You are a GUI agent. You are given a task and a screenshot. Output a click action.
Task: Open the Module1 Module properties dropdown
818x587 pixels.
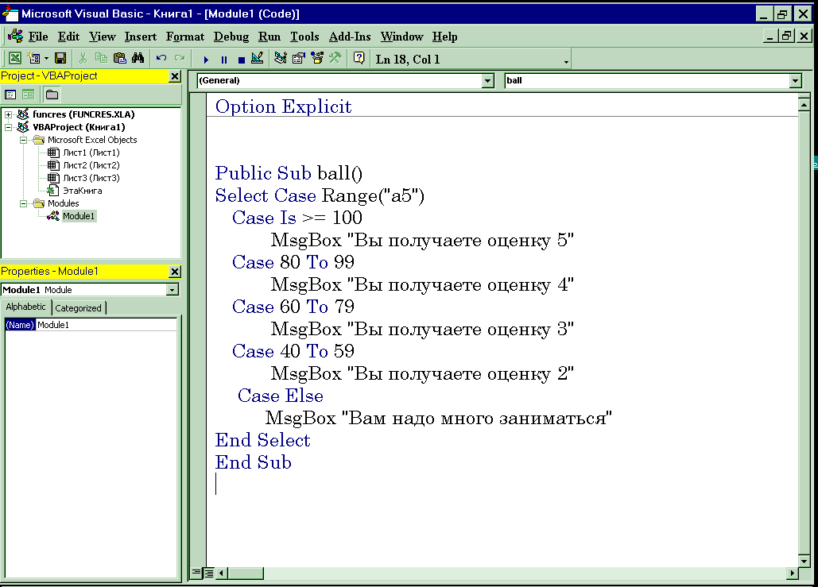click(x=173, y=290)
